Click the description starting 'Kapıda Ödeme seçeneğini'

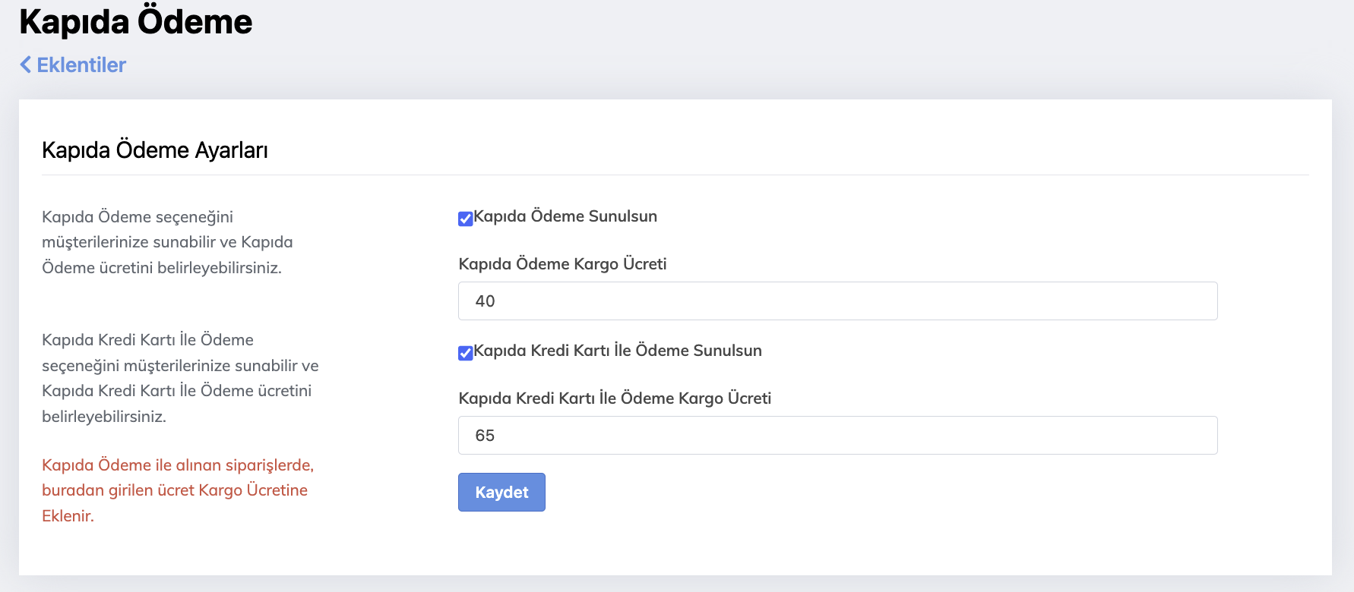point(167,242)
